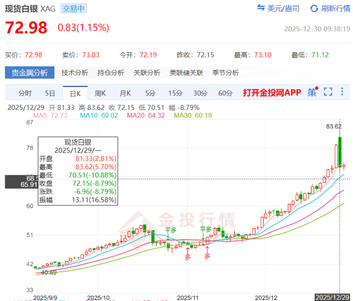Click the MA30: 60.19 indicator label
The width and height of the screenshot is (353, 301).
(193, 115)
